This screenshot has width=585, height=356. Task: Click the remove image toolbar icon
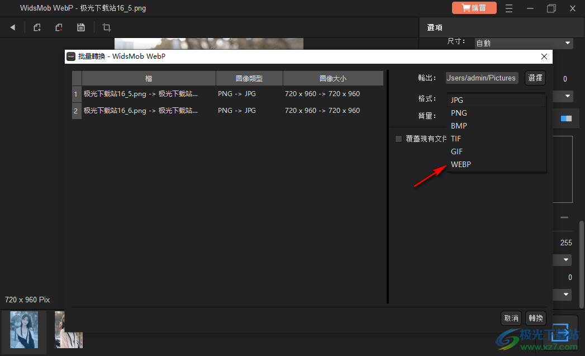click(x=59, y=27)
